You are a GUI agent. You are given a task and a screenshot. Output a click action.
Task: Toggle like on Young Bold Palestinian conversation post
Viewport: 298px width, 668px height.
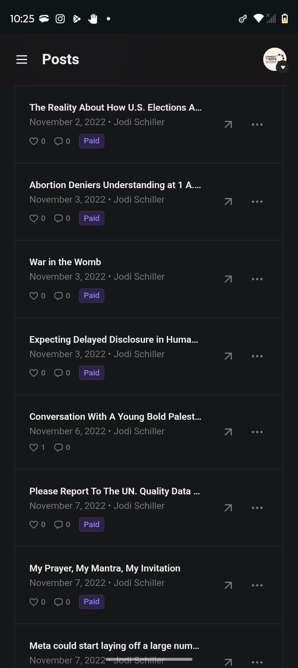click(x=34, y=448)
